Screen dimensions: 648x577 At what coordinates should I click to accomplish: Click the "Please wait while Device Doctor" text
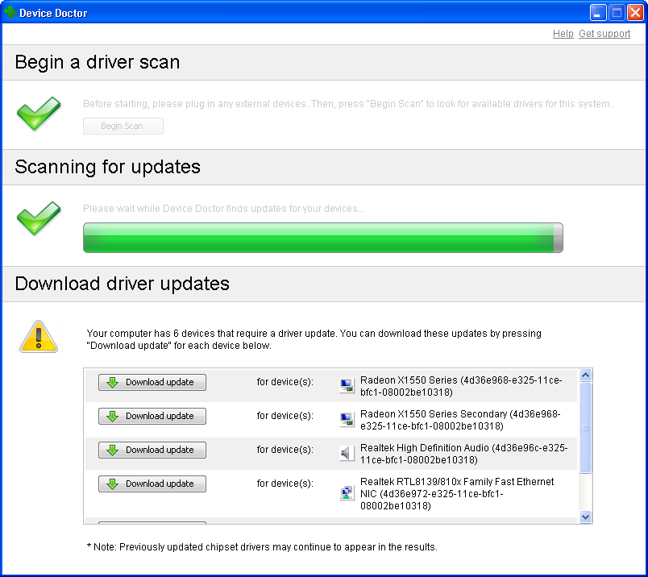[223, 208]
